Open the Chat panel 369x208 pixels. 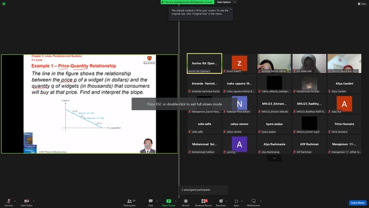coord(150,202)
